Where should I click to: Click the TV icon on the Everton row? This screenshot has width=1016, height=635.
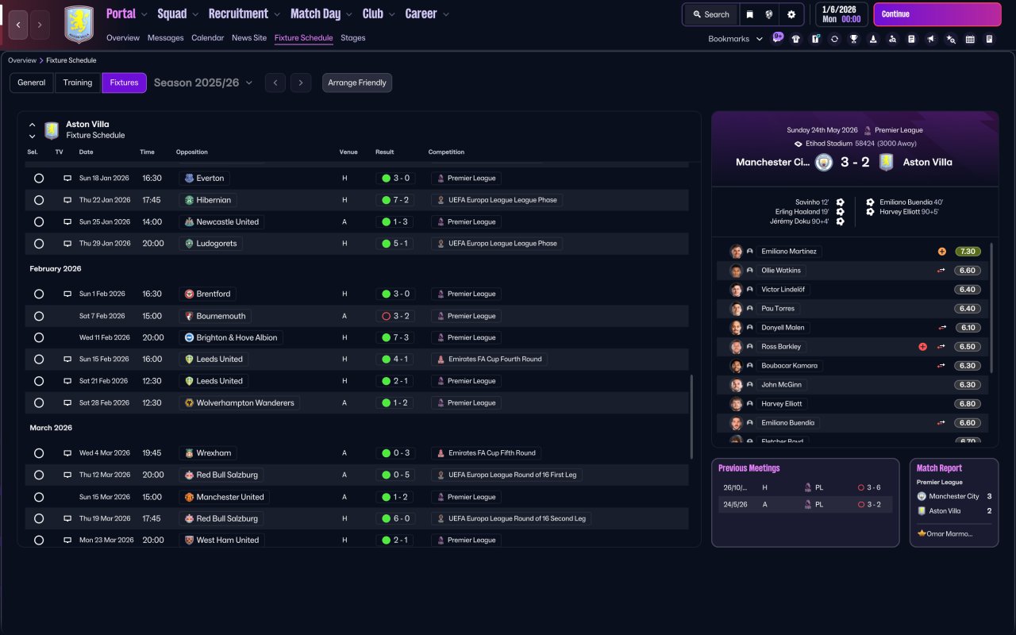tap(67, 179)
